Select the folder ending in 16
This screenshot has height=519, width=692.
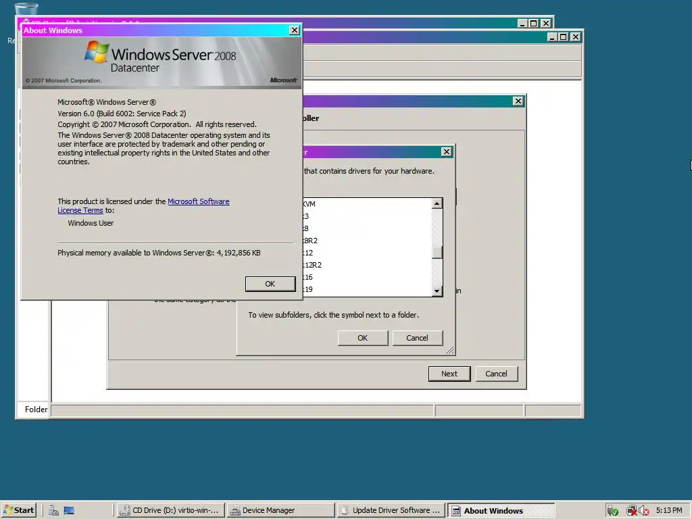[x=308, y=277]
